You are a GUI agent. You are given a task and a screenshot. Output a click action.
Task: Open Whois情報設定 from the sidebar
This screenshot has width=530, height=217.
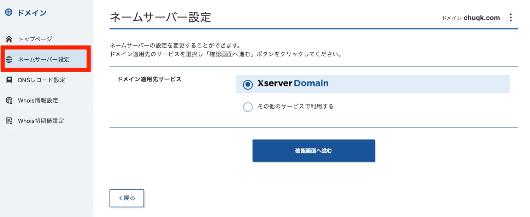pyautogui.click(x=38, y=101)
